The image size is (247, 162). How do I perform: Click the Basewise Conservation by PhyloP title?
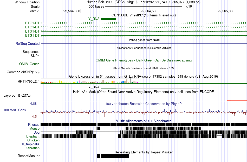[x=144, y=104]
